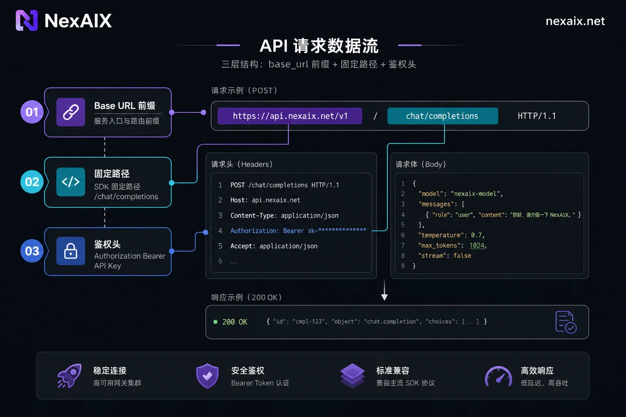Click the "role": "user" content line
626x417 pixels.
(503, 215)
